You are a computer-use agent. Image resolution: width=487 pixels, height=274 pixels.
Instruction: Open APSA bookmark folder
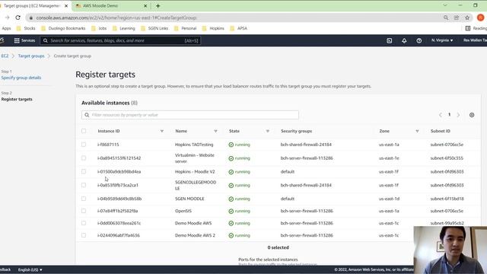point(238,28)
